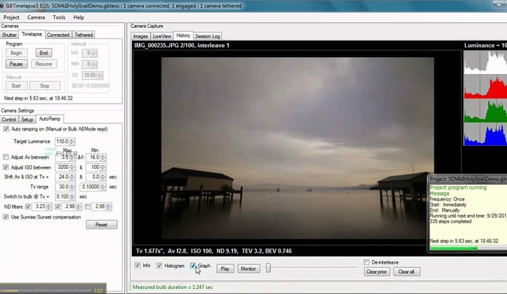507x294 pixels.
Task: Click the Monitor button
Action: (248, 268)
